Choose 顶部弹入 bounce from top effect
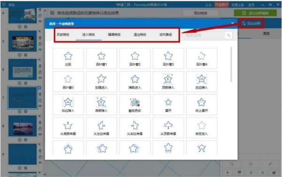Image resolution: width=282 pixels, height=177 pixels. [168, 81]
